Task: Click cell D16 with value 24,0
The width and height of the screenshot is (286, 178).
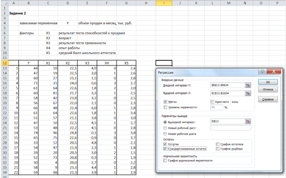Action: click(x=68, y=83)
